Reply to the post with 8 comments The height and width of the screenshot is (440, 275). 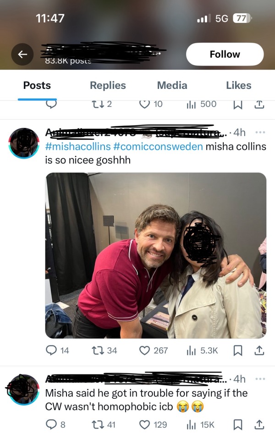pyautogui.click(x=51, y=424)
